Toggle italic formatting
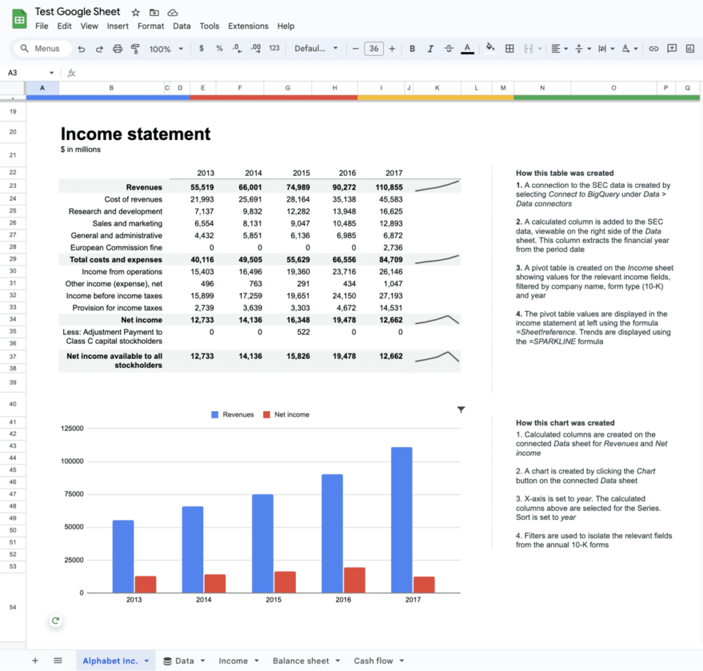Image resolution: width=703 pixels, height=671 pixels. point(429,49)
